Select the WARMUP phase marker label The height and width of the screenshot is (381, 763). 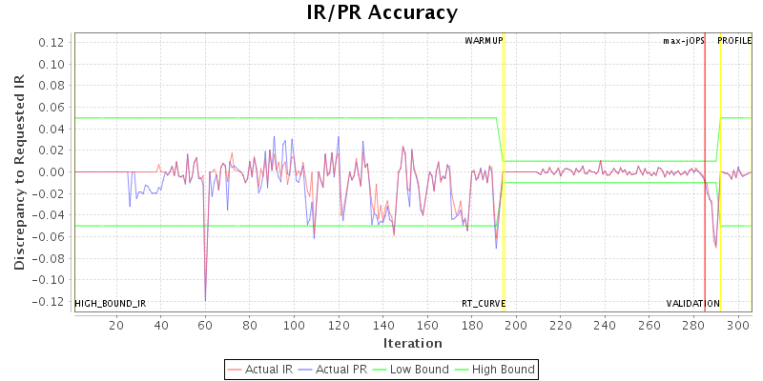(484, 41)
